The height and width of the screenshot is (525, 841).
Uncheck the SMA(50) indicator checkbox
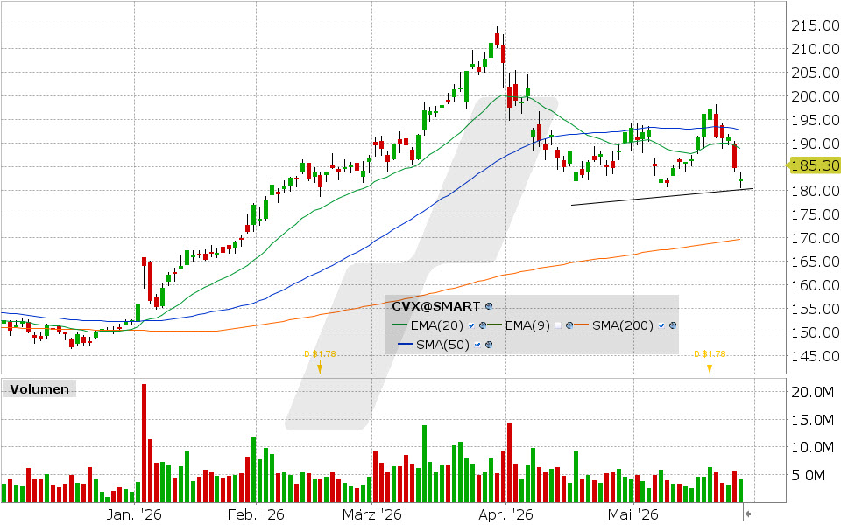tap(477, 345)
